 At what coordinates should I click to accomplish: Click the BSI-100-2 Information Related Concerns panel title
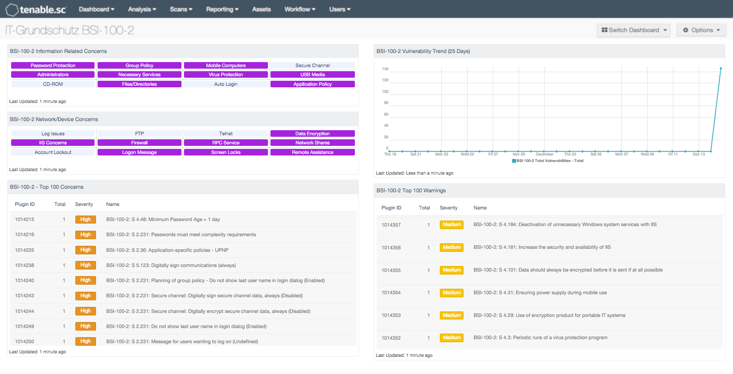pyautogui.click(x=58, y=51)
